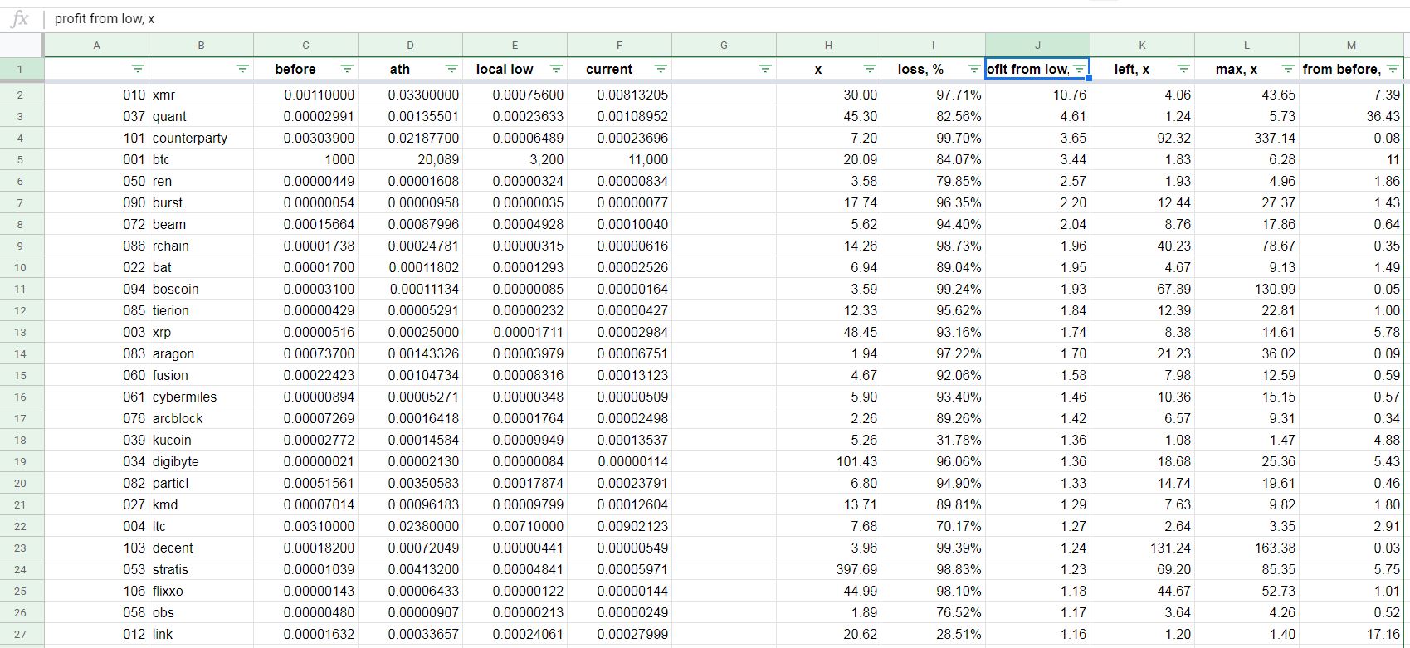Click the 337.14 max value for counterparty

click(1247, 138)
